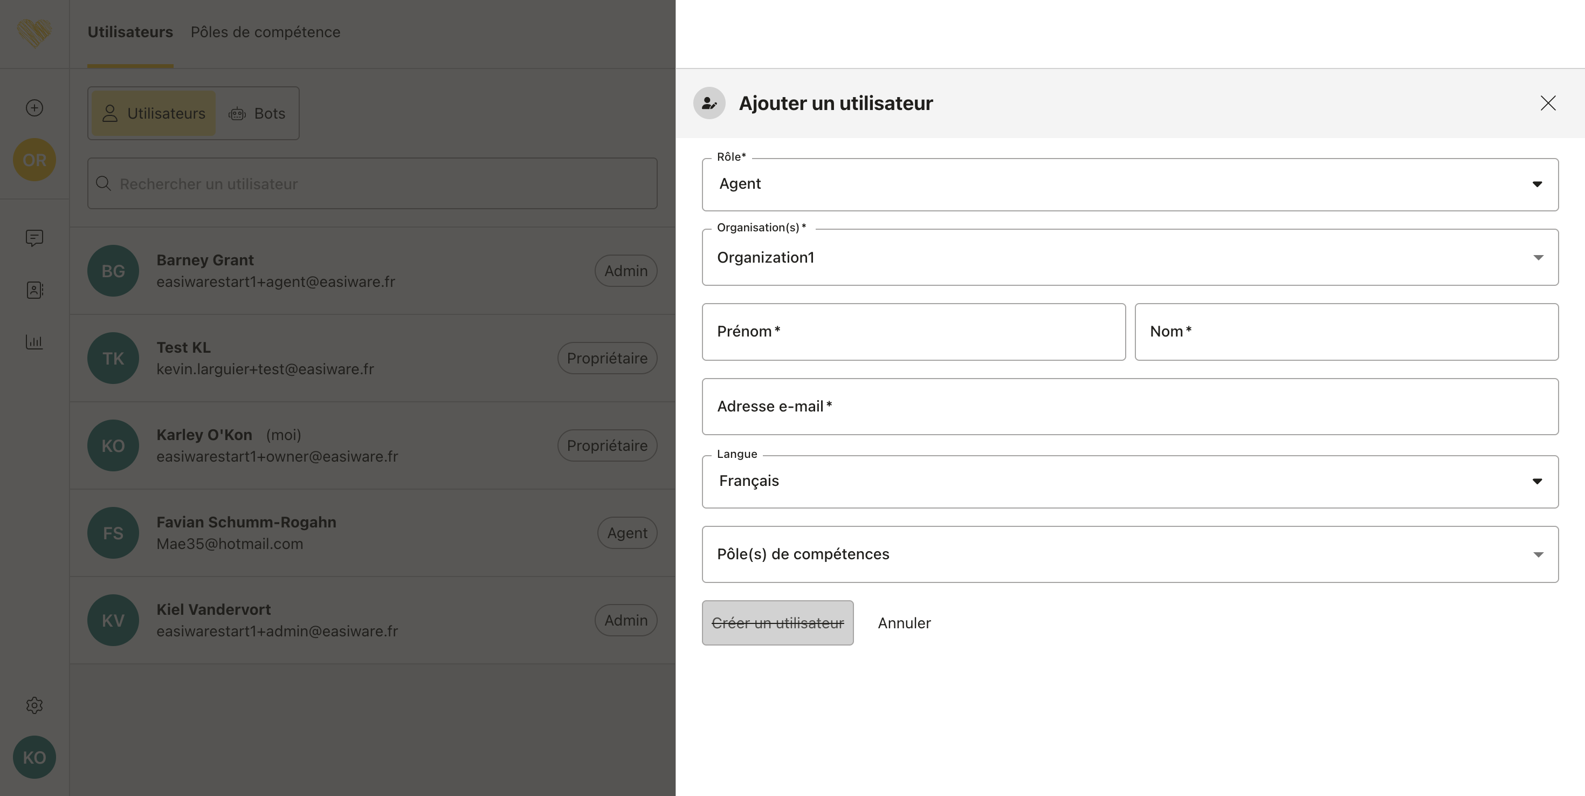Select the Utilisateurs top tab
The height and width of the screenshot is (796, 1585).
tap(130, 32)
